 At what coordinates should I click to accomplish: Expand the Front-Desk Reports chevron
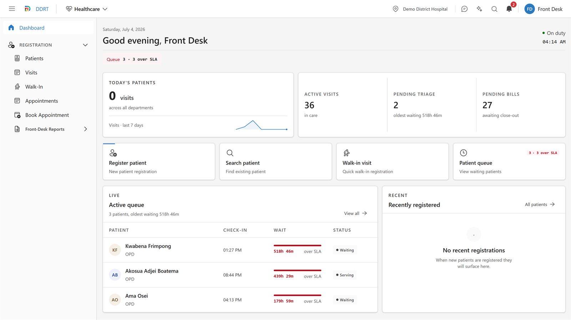point(85,129)
